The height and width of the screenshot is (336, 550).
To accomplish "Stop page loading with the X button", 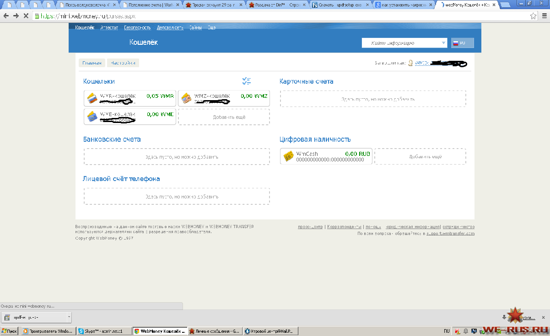I will [26, 16].
